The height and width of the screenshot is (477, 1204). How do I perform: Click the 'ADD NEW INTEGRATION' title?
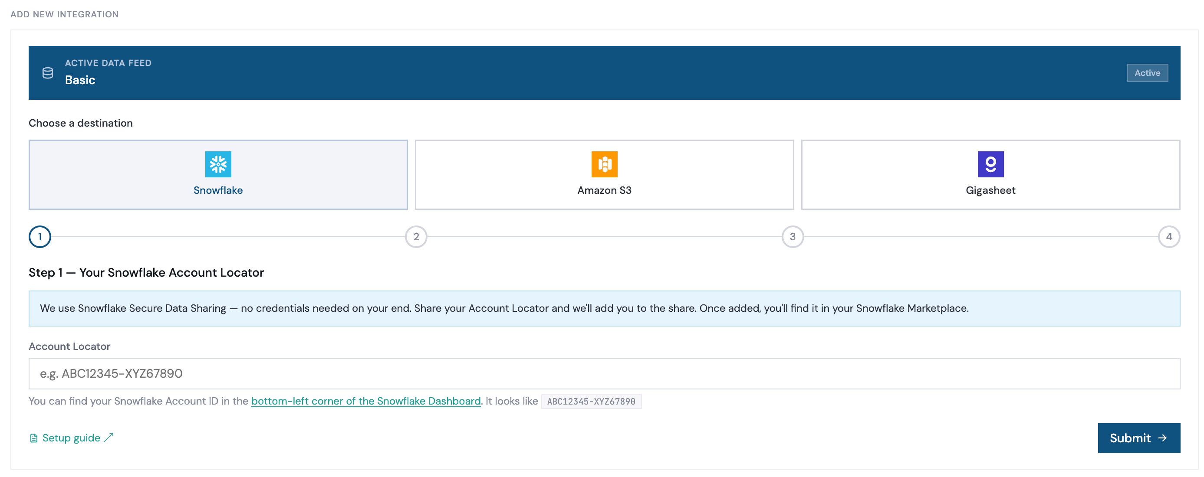(x=65, y=14)
